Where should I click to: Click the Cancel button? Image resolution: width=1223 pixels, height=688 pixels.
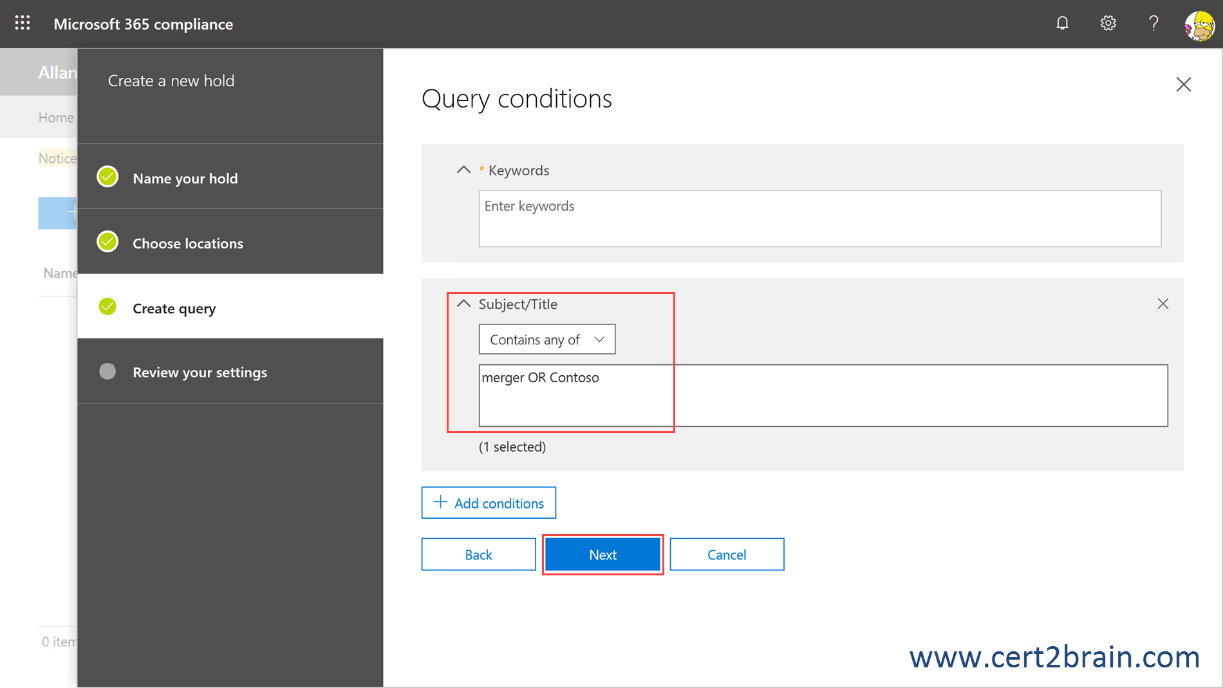click(x=727, y=554)
